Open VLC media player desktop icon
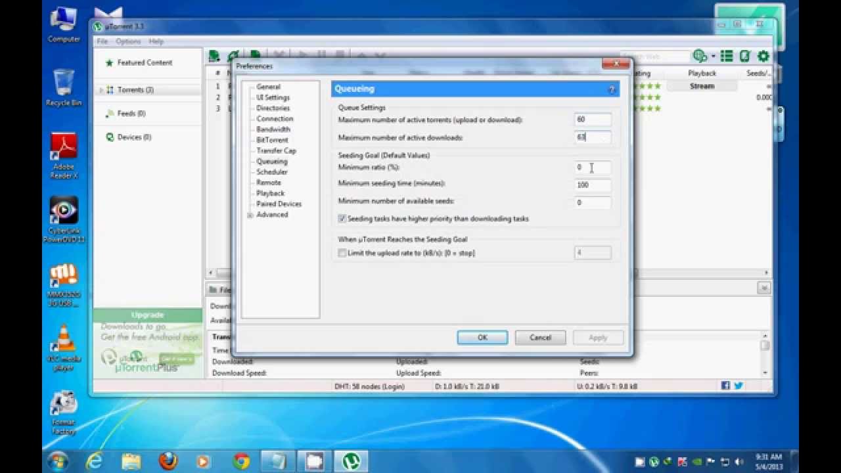Image resolution: width=841 pixels, height=473 pixels. click(64, 348)
